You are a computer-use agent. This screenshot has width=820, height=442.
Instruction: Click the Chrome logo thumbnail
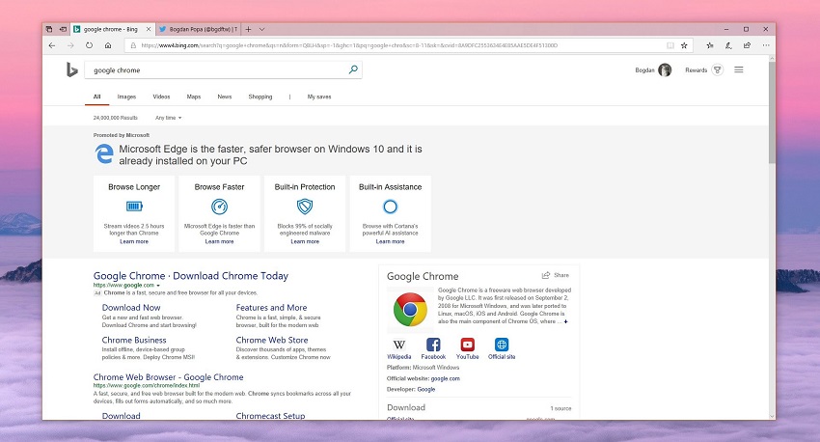click(x=410, y=310)
